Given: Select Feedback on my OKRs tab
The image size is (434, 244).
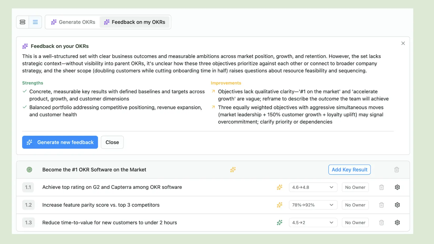Looking at the screenshot, I should coord(134,22).
